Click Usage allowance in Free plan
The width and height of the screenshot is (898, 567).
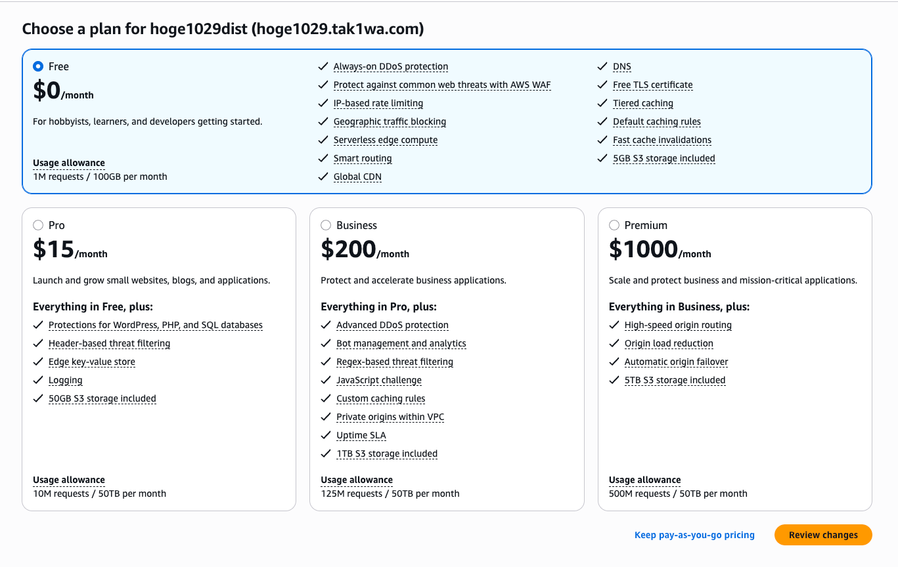(68, 163)
